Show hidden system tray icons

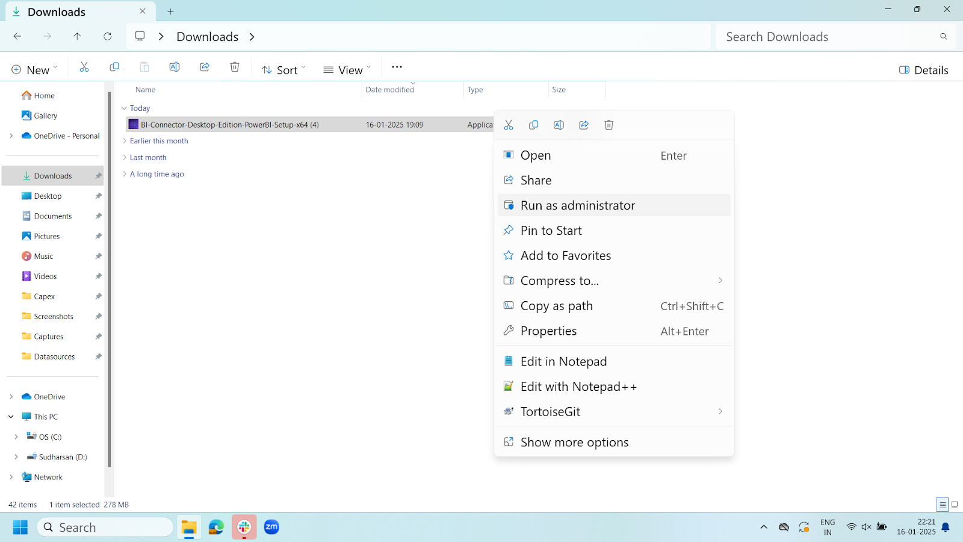[764, 528]
